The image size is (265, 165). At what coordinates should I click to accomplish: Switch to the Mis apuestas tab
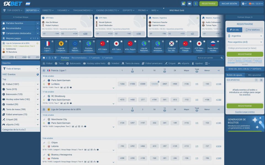pos(255,75)
